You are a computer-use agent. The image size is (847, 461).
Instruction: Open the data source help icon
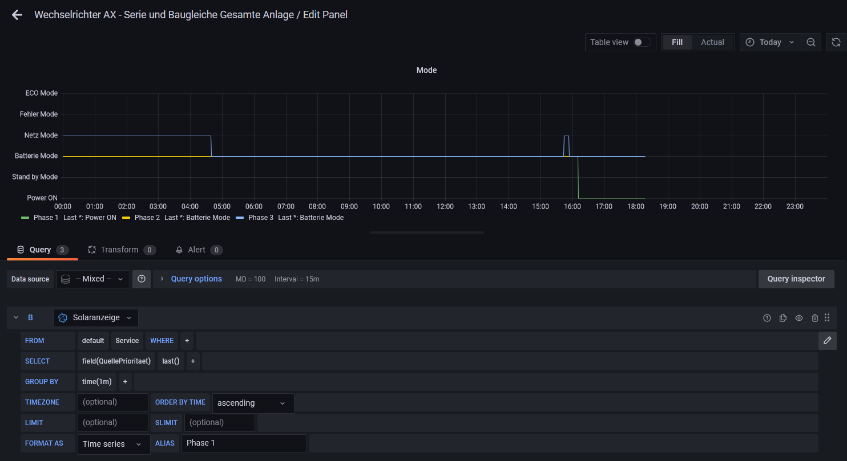click(142, 279)
